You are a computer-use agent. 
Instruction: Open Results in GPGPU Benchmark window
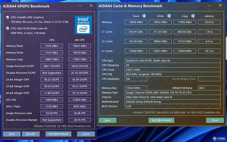tap(31, 134)
